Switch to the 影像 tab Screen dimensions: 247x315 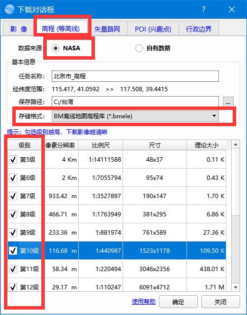pyautogui.click(x=18, y=29)
